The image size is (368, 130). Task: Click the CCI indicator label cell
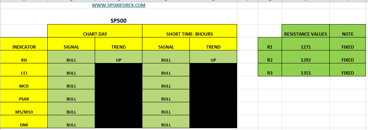pos(24,70)
